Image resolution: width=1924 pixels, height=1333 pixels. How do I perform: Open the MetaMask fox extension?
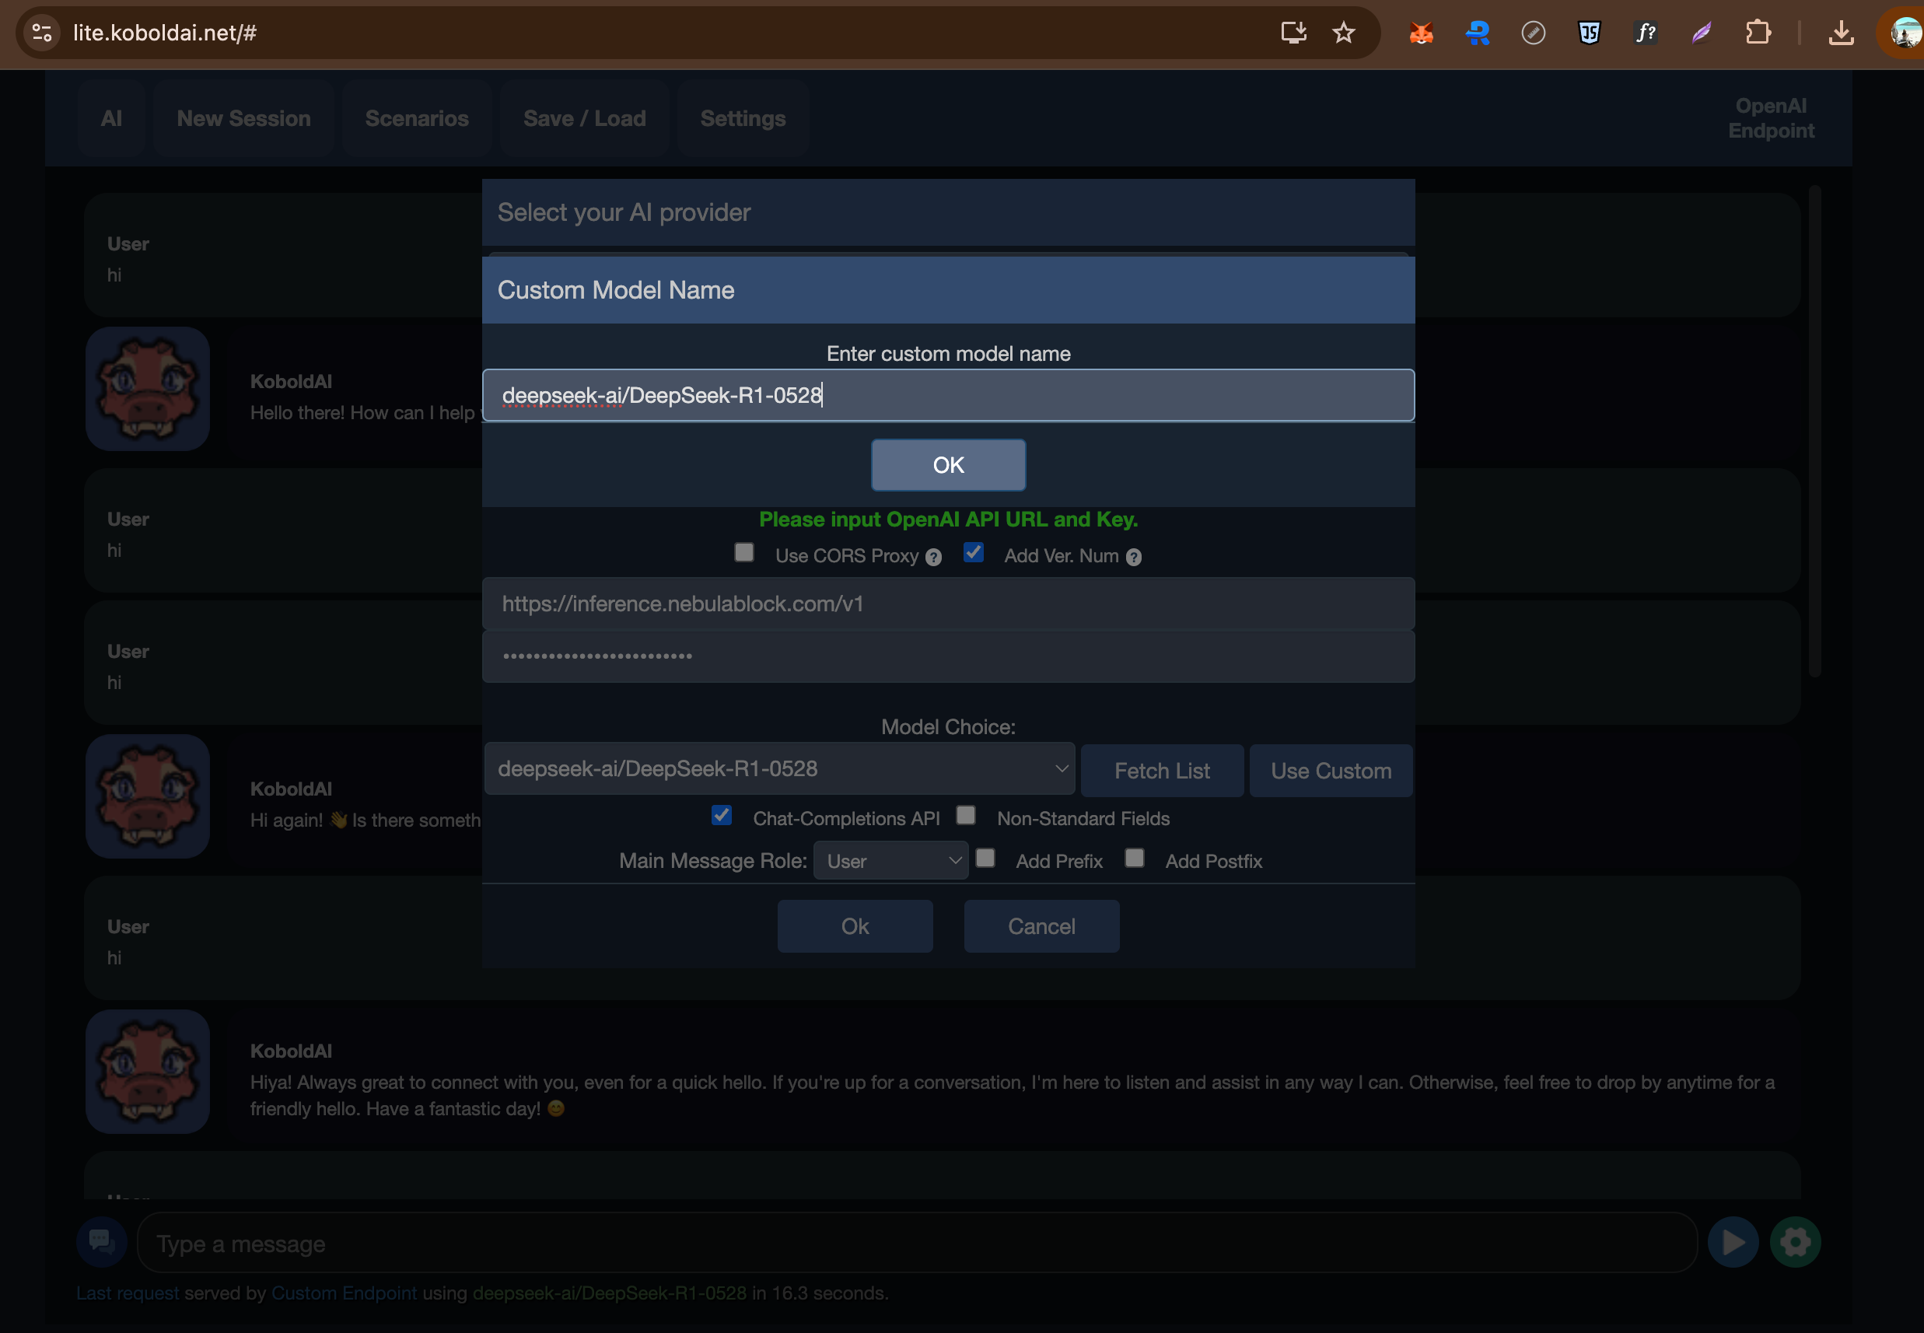[x=1422, y=33]
